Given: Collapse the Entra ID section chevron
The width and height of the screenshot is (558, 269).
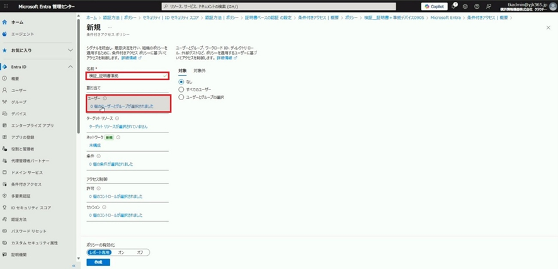Looking at the screenshot, I should click(71, 67).
